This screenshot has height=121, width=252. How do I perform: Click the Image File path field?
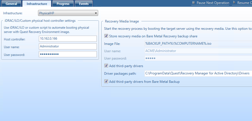pos(198,44)
